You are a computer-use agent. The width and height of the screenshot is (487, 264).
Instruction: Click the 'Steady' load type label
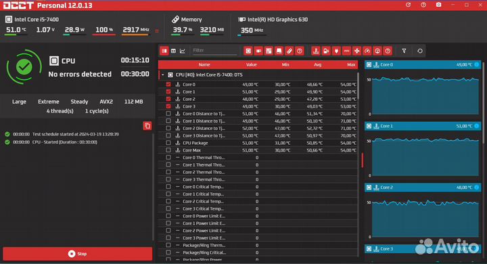coord(79,102)
